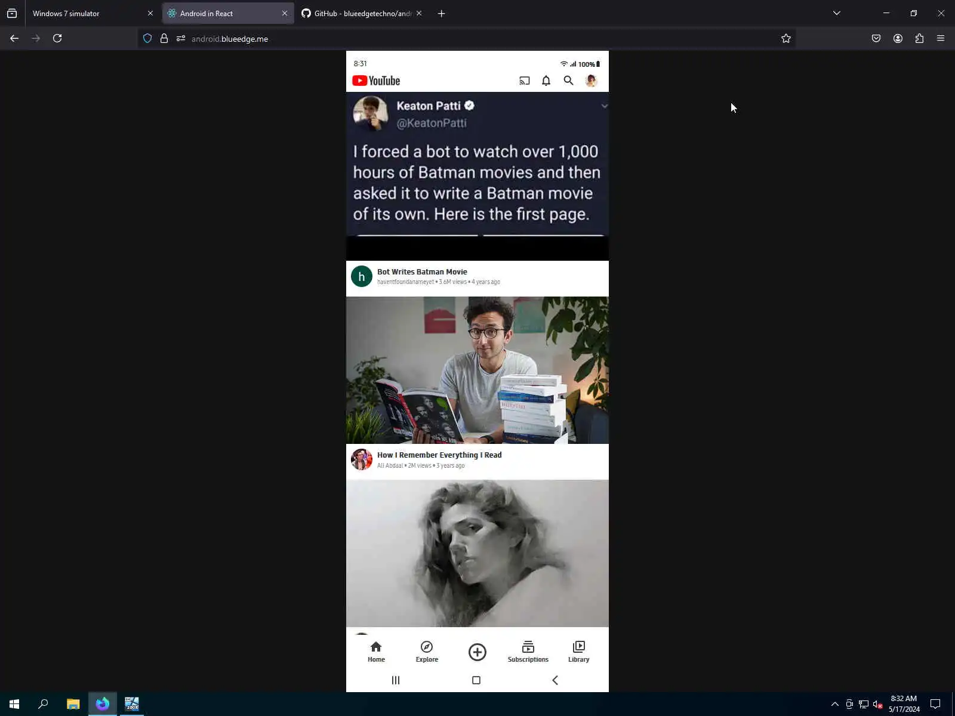
Task: Open browser extensions icon
Action: pyautogui.click(x=919, y=38)
